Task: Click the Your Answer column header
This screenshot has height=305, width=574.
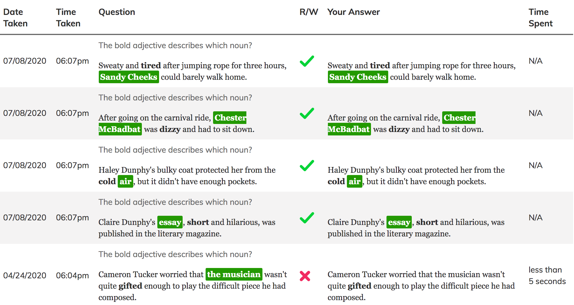Action: [x=353, y=12]
